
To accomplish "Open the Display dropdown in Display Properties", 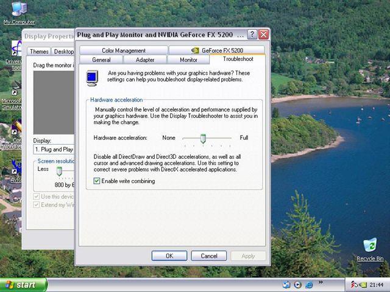I will [x=54, y=149].
